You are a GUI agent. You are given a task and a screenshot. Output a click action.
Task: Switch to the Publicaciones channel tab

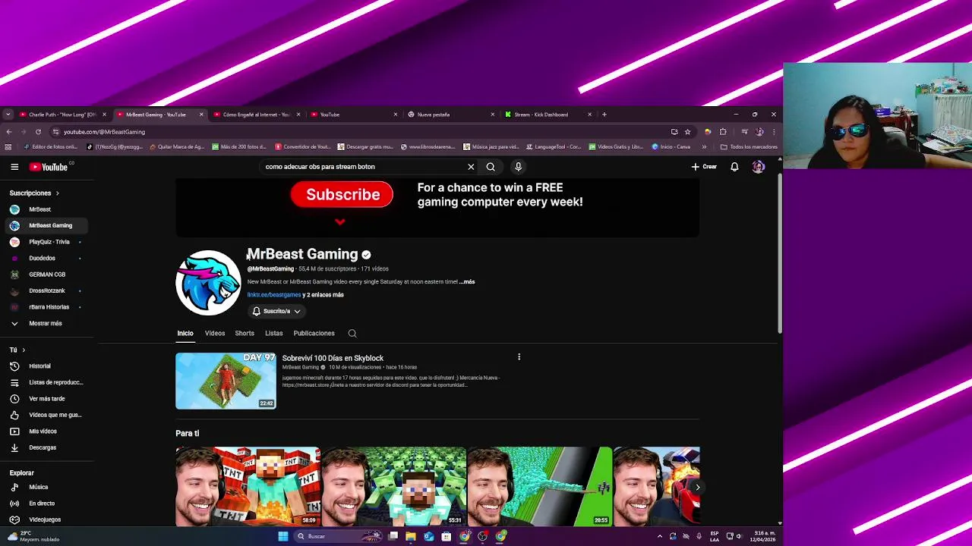pos(314,334)
